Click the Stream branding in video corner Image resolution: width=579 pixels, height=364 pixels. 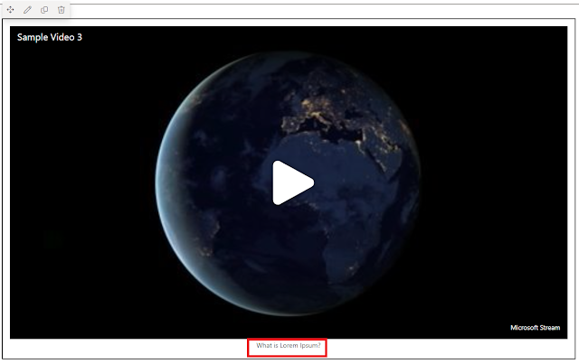coord(535,328)
